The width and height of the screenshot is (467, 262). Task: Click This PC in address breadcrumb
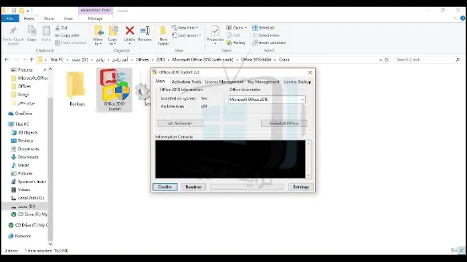point(57,59)
